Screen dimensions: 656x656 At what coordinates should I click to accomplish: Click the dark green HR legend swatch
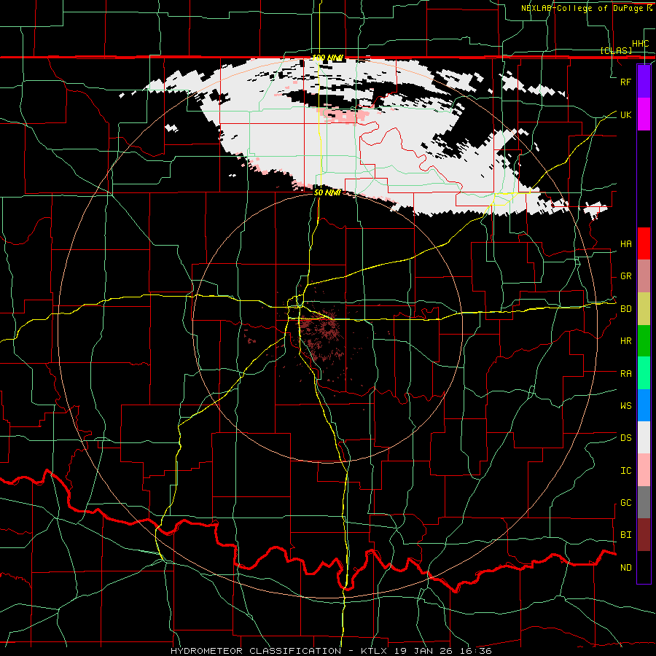click(x=644, y=341)
